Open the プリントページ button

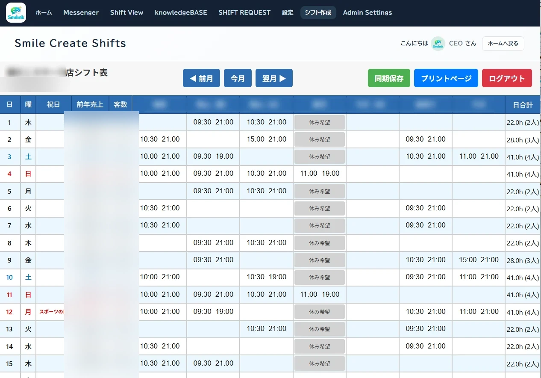coord(446,78)
